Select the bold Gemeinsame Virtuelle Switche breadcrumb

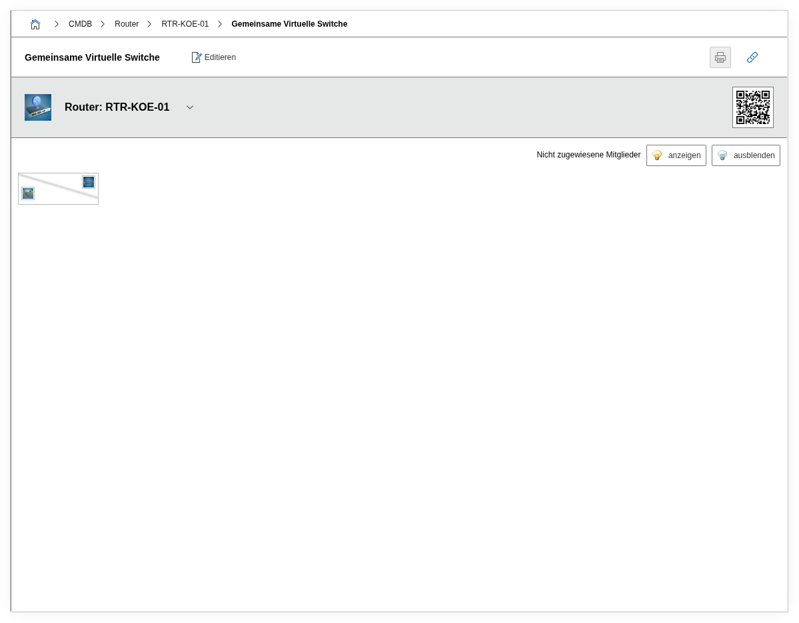pyautogui.click(x=289, y=24)
